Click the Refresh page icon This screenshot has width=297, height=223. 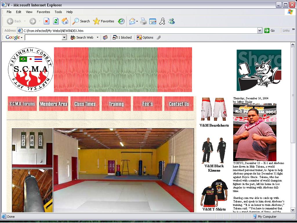(x=56, y=21)
